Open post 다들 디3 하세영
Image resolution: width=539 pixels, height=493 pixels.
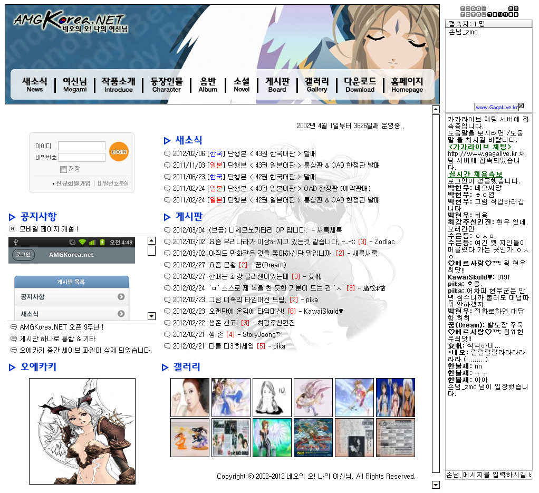pyautogui.click(x=232, y=346)
